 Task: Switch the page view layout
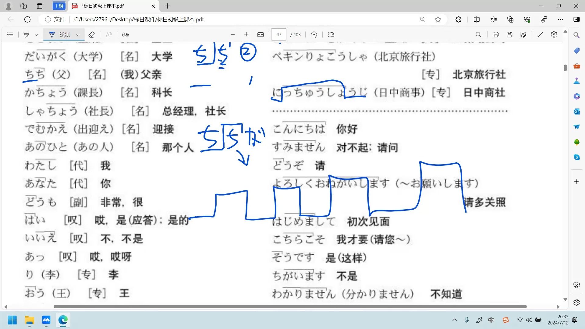point(331,34)
